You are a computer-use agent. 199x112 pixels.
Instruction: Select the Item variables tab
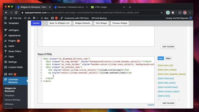coord(161,58)
